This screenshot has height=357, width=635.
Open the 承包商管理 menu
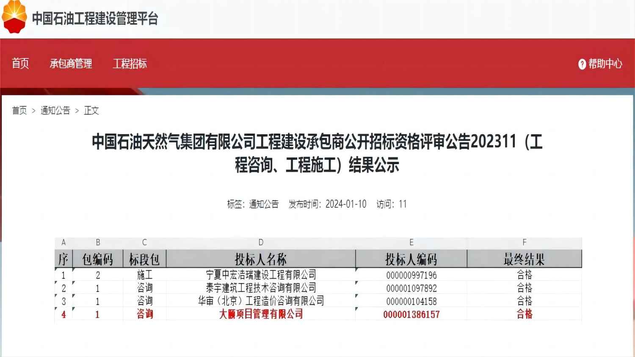(71, 64)
